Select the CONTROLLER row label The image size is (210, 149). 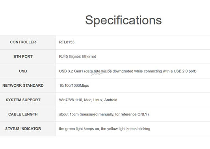23,42
